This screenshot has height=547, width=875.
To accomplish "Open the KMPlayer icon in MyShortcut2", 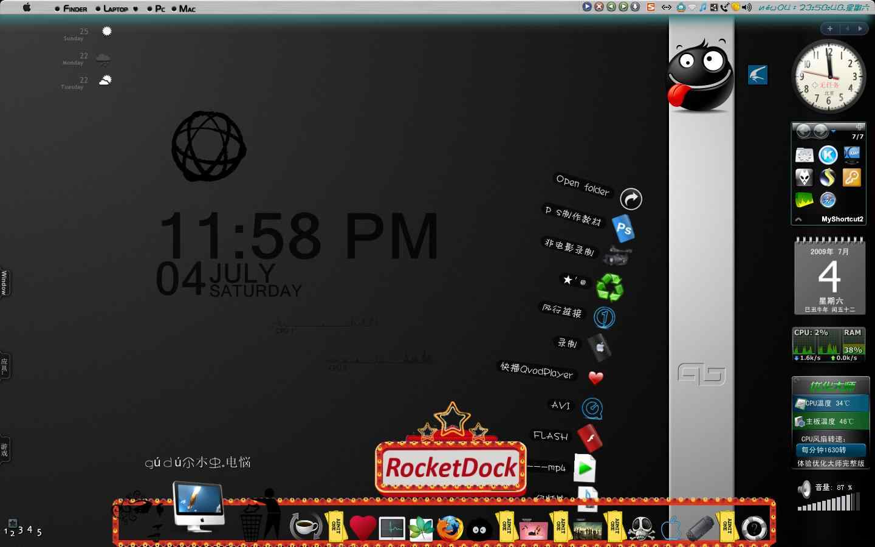I will pyautogui.click(x=852, y=155).
